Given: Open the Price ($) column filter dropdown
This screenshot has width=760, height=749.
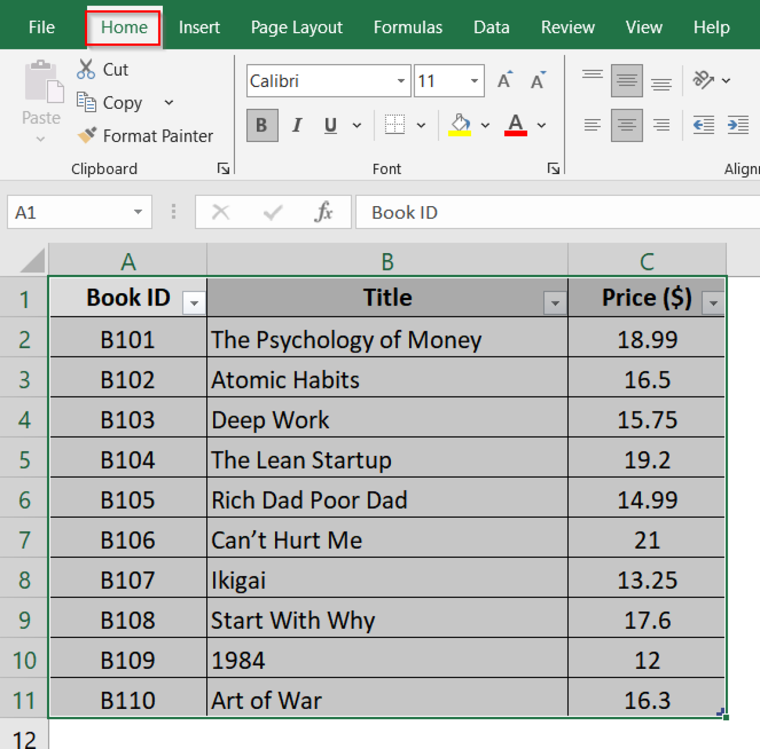Looking at the screenshot, I should click(x=712, y=303).
